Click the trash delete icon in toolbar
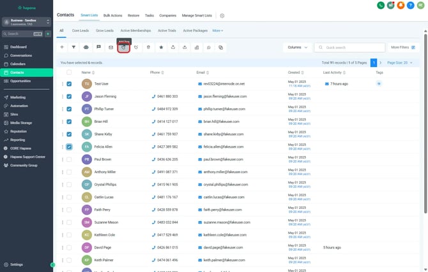The width and height of the screenshot is (428, 272). click(x=148, y=47)
